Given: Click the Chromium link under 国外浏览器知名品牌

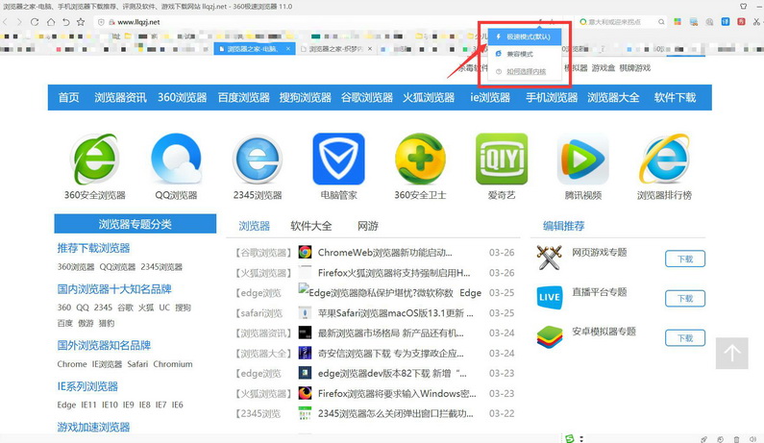Looking at the screenshot, I should coord(173,364).
